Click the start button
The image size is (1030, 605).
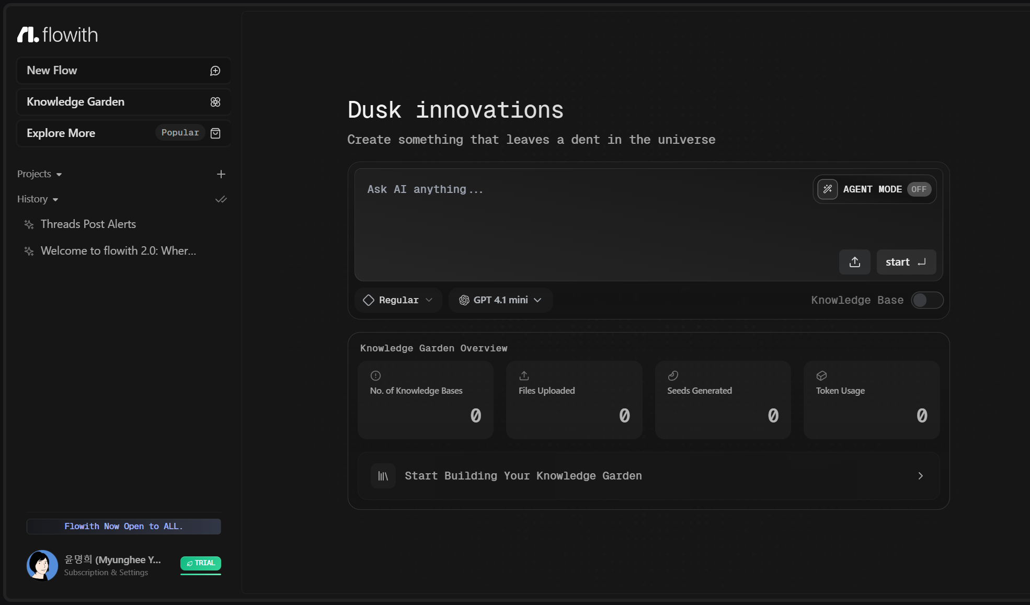pos(906,262)
